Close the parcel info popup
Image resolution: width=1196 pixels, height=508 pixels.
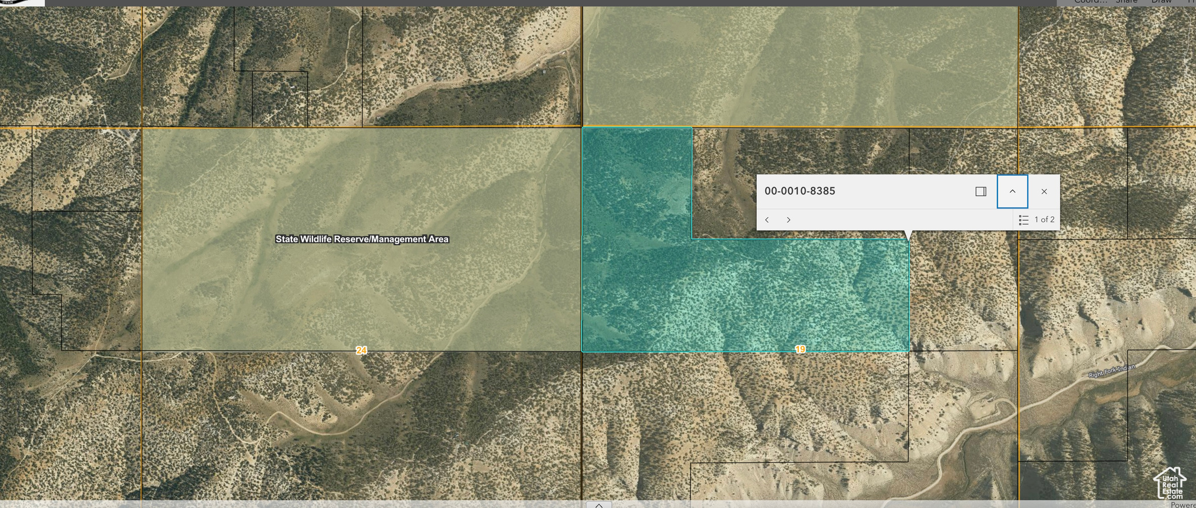tap(1044, 192)
